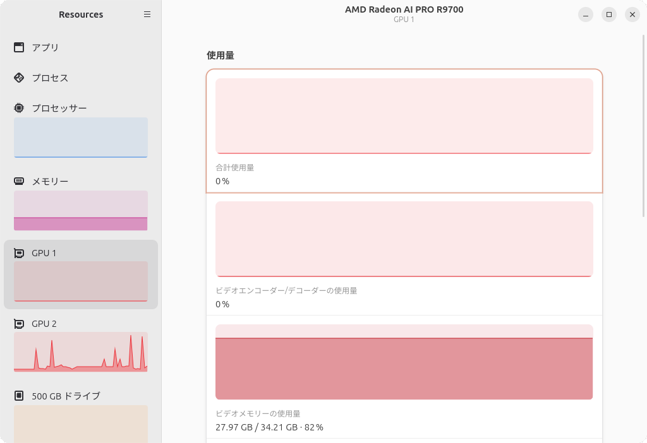
Task: Click the 使用量 section heading
Action: [221, 56]
